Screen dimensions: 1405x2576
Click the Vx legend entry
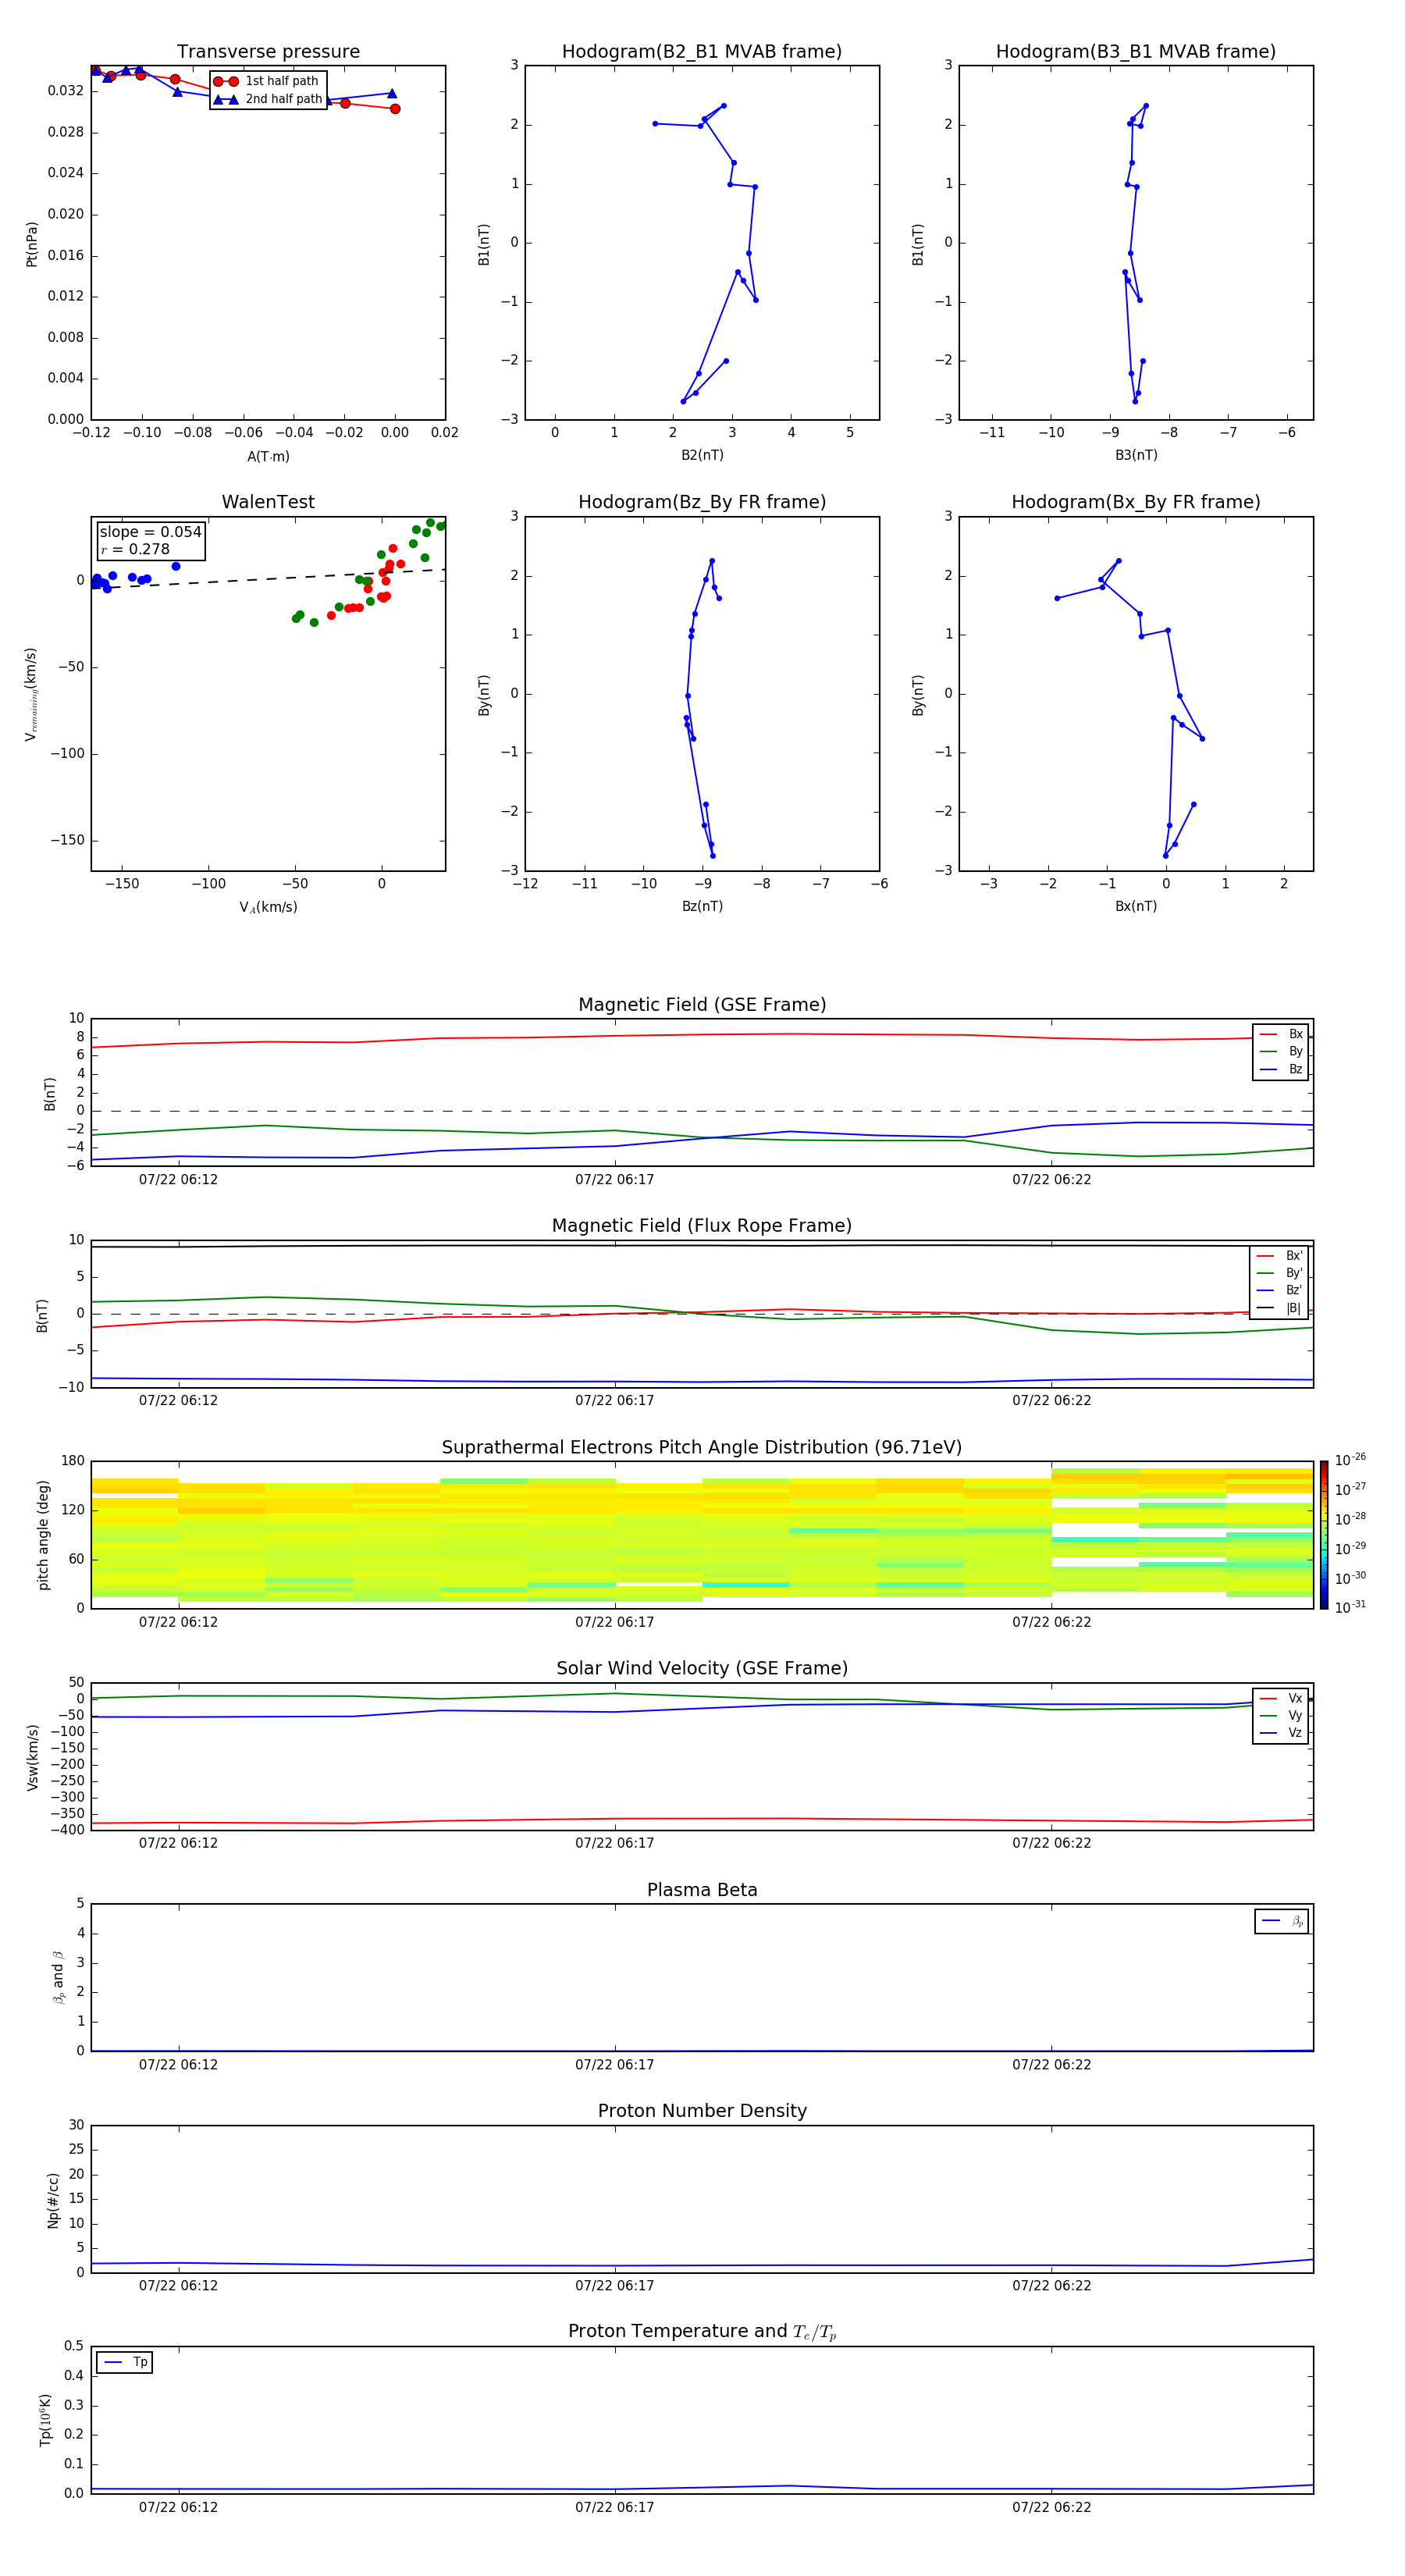coord(1281,1699)
